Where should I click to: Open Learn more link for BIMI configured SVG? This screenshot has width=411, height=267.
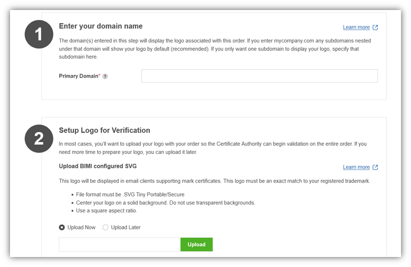click(x=356, y=167)
